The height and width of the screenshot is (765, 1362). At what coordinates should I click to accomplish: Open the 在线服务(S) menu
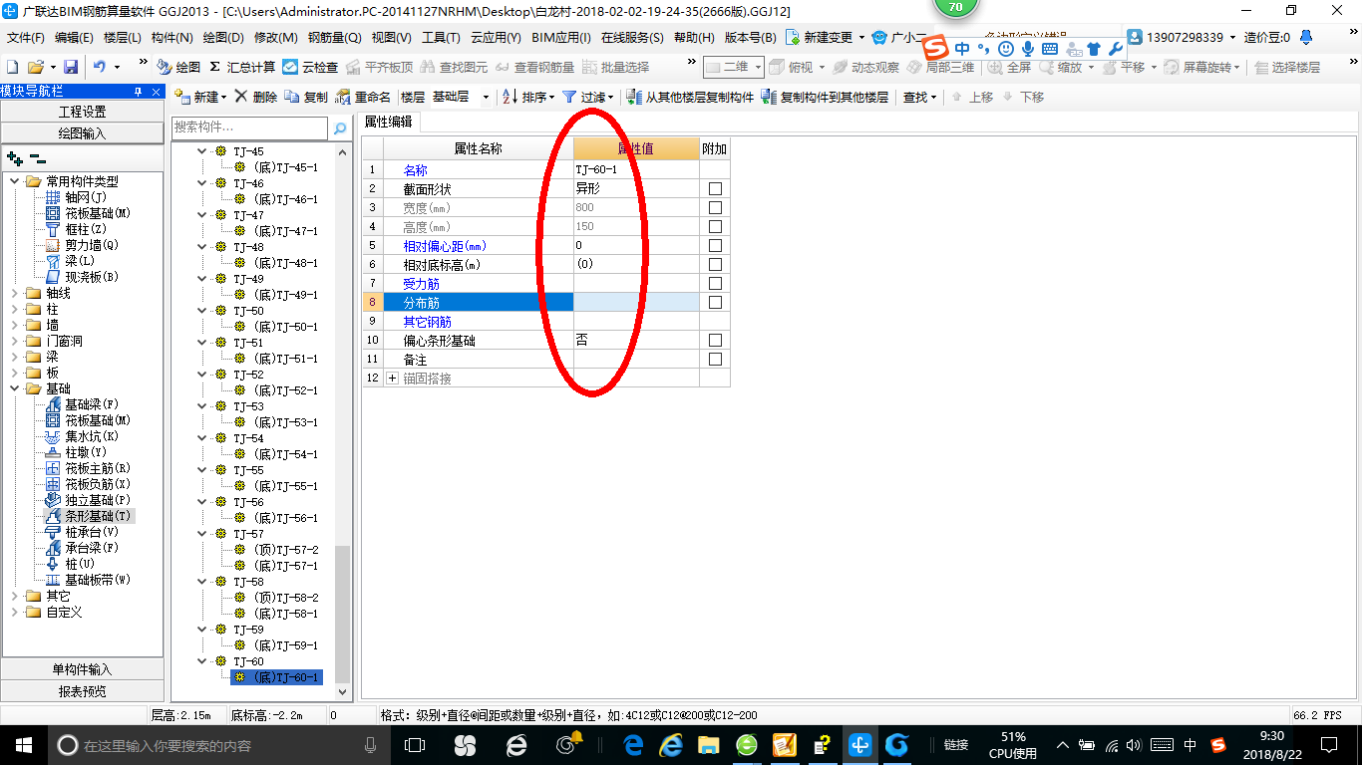[632, 38]
